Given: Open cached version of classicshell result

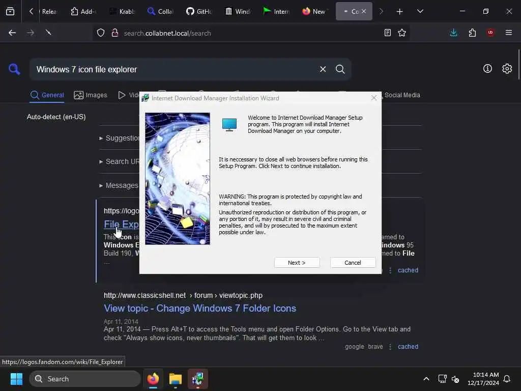Looking at the screenshot, I should (x=408, y=346).
